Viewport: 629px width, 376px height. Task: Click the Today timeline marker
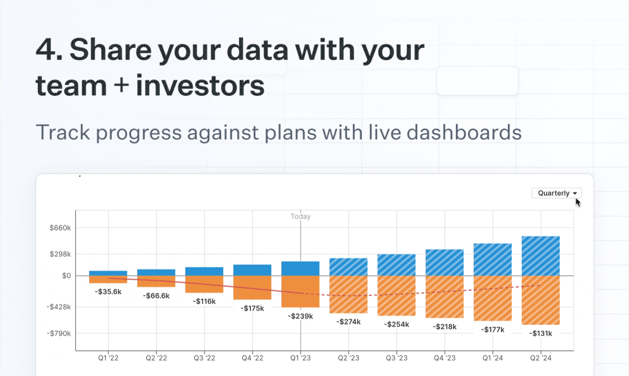pos(301,216)
